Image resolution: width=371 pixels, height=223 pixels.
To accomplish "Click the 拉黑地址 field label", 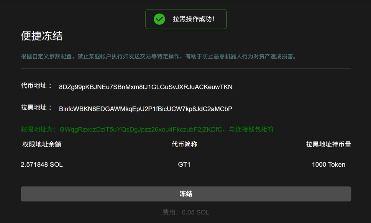I will pos(37,107).
